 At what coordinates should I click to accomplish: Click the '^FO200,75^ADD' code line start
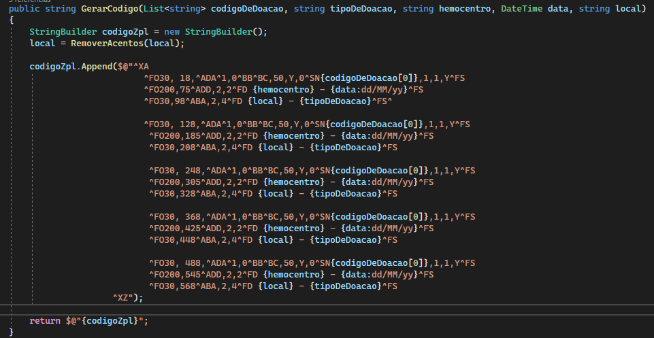pos(175,90)
